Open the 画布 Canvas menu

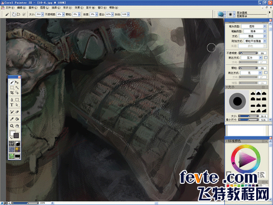tap(33, 8)
